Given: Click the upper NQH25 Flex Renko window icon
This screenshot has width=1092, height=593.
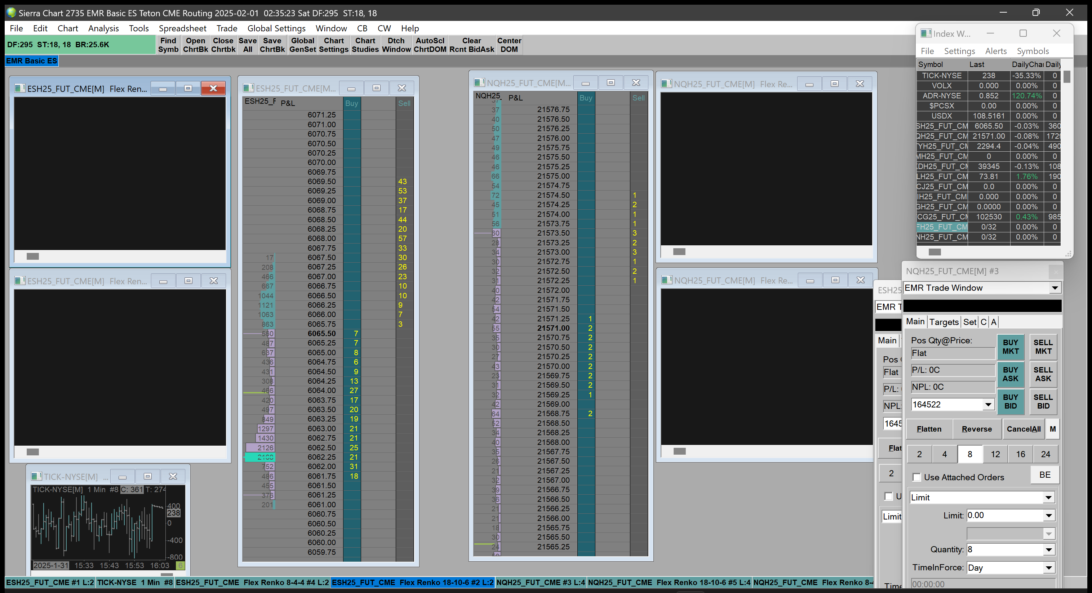Looking at the screenshot, I should (x=667, y=84).
